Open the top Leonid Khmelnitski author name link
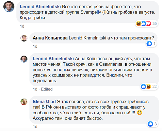 click(40, 7)
